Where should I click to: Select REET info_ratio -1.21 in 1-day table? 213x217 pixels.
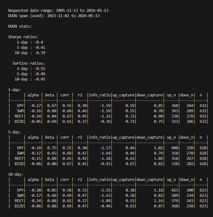point(105,116)
